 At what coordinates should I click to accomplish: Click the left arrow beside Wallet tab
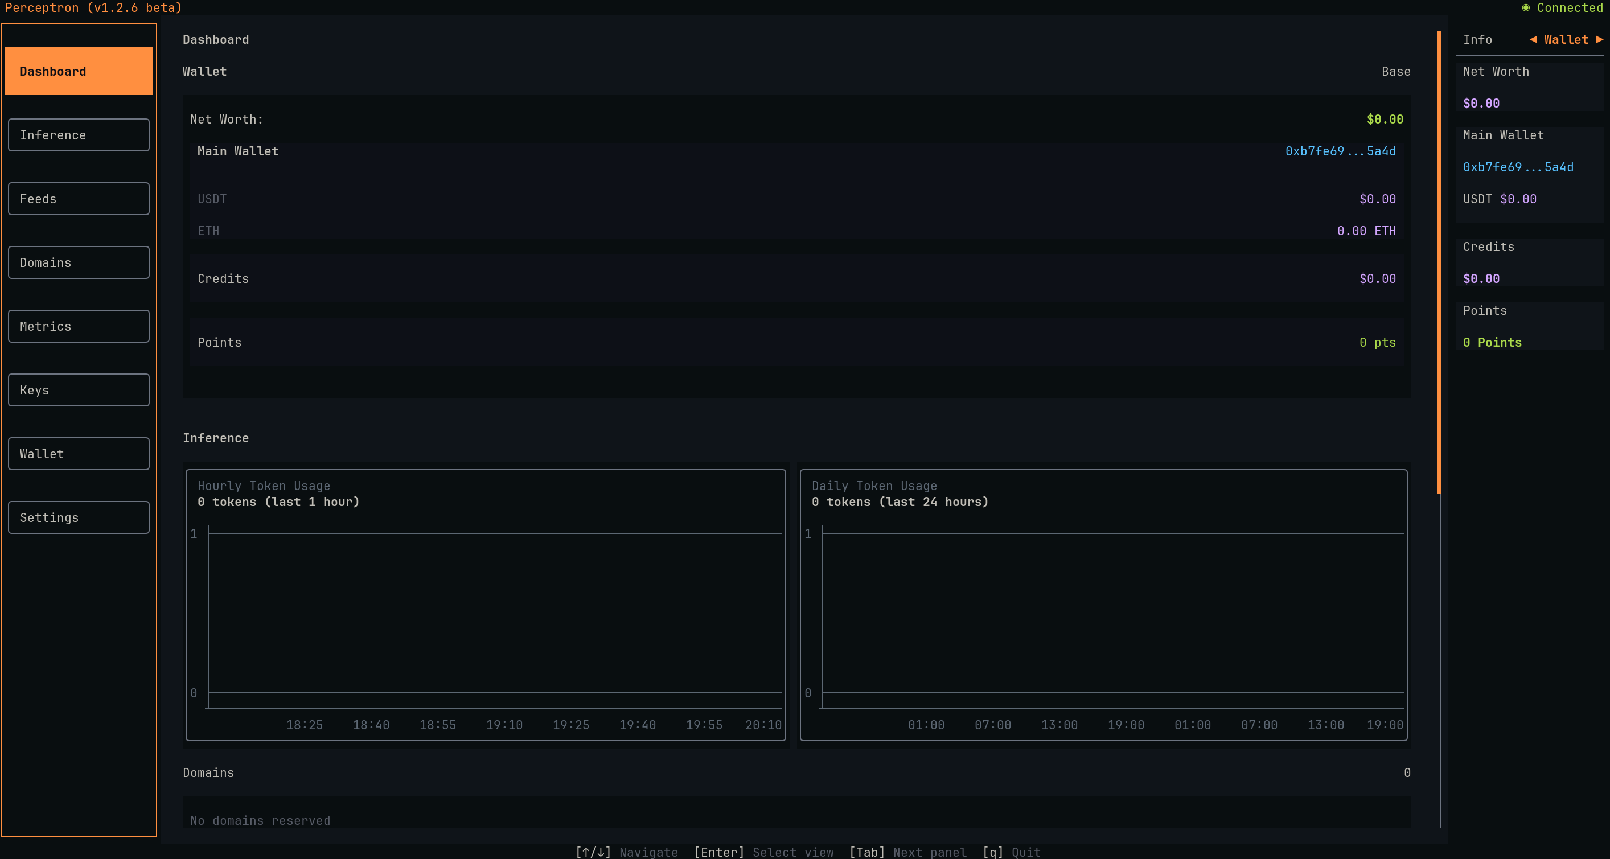pyautogui.click(x=1533, y=39)
